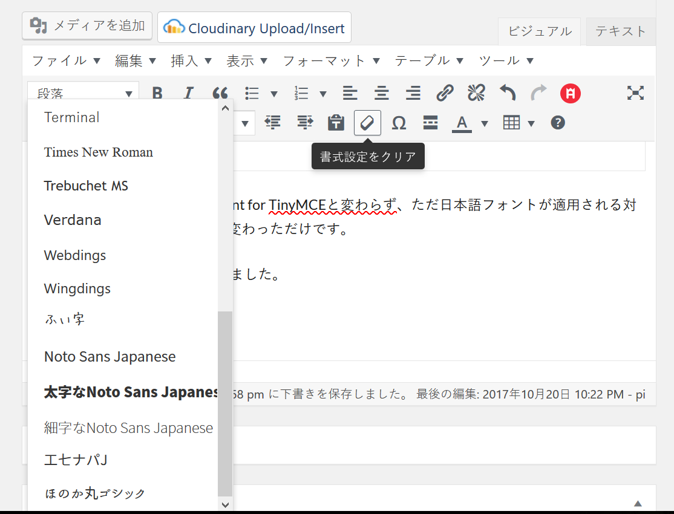Select 細字なNoto Sans Japanese font
674x514 pixels.
123,428
